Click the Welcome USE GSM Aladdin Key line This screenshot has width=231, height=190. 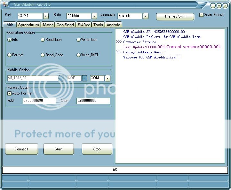[152, 57]
